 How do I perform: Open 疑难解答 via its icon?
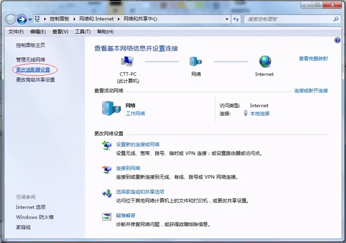point(107,217)
